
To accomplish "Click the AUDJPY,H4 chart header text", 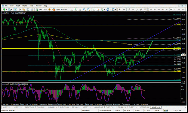I will pyautogui.click(x=14, y=13).
